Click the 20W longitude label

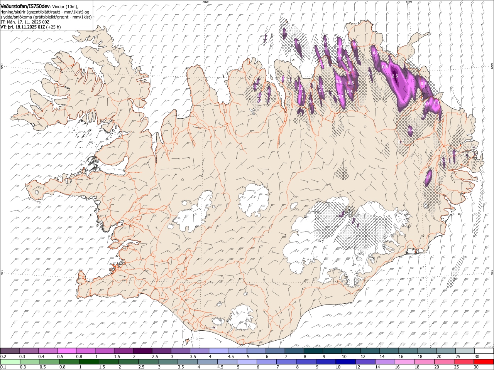205,2
